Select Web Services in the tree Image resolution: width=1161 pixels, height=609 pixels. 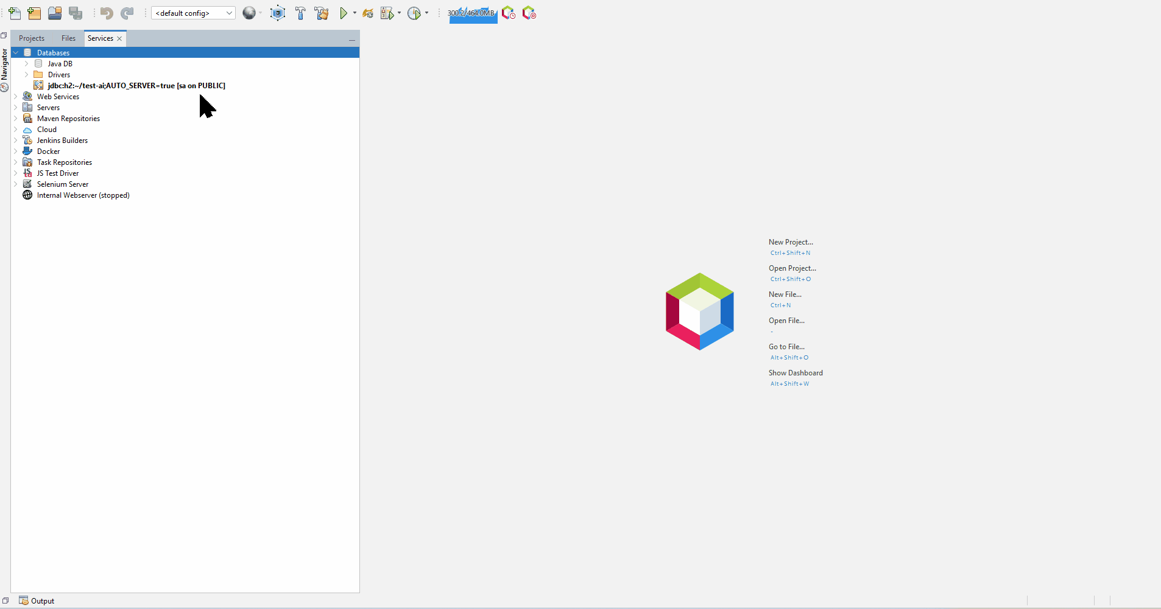(58, 97)
